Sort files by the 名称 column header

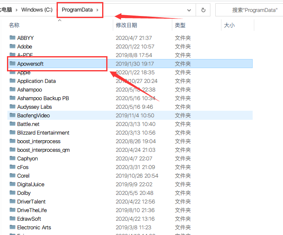pyautogui.click(x=14, y=25)
